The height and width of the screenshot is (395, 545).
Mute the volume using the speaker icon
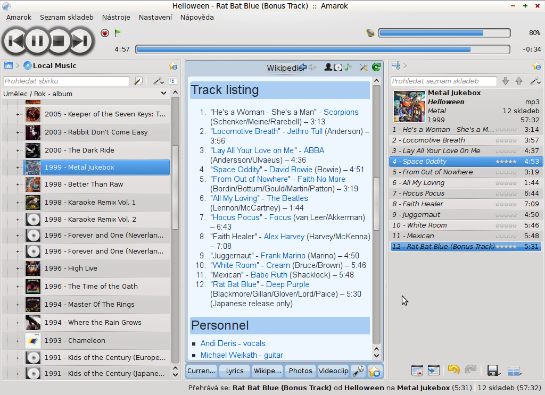[370, 33]
